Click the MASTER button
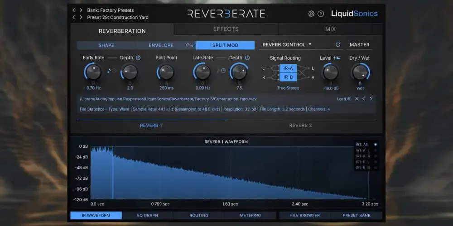The height and width of the screenshot is (226, 453). click(x=359, y=45)
